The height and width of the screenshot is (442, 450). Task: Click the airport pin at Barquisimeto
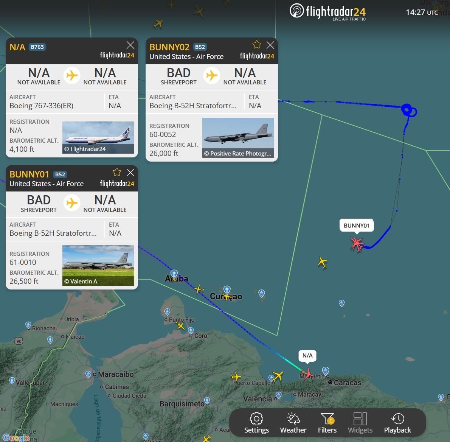tap(207, 400)
